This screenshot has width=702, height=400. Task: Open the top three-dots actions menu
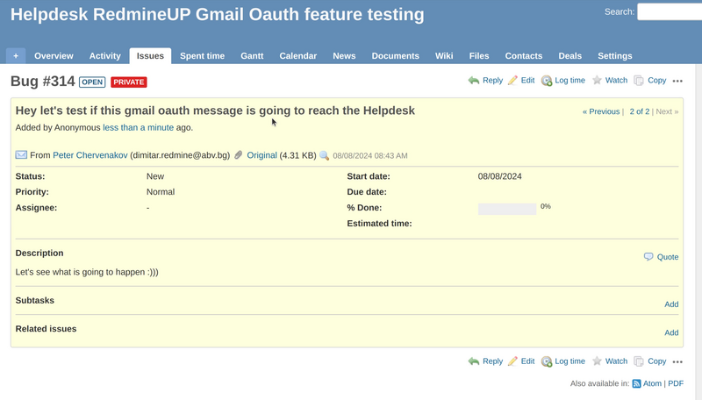click(677, 81)
